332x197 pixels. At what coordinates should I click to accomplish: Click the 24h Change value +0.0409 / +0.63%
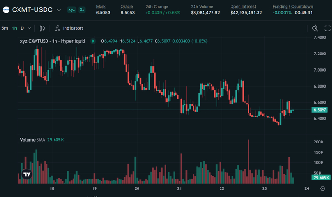coord(163,13)
